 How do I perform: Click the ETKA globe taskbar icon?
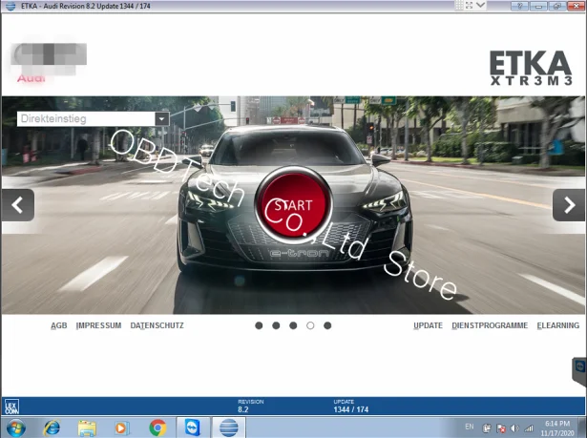click(x=229, y=428)
